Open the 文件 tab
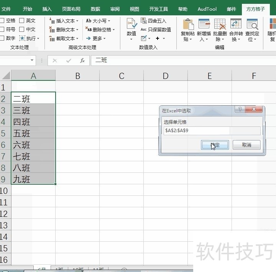This screenshot has width=276, height=272. coord(6,9)
